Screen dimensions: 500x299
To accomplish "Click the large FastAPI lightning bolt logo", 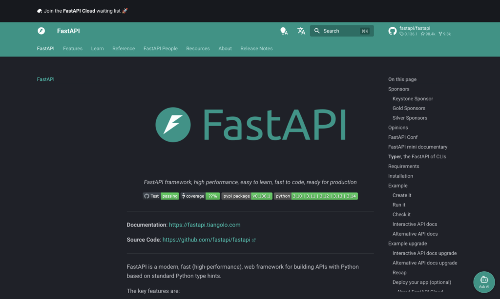I will point(173,124).
